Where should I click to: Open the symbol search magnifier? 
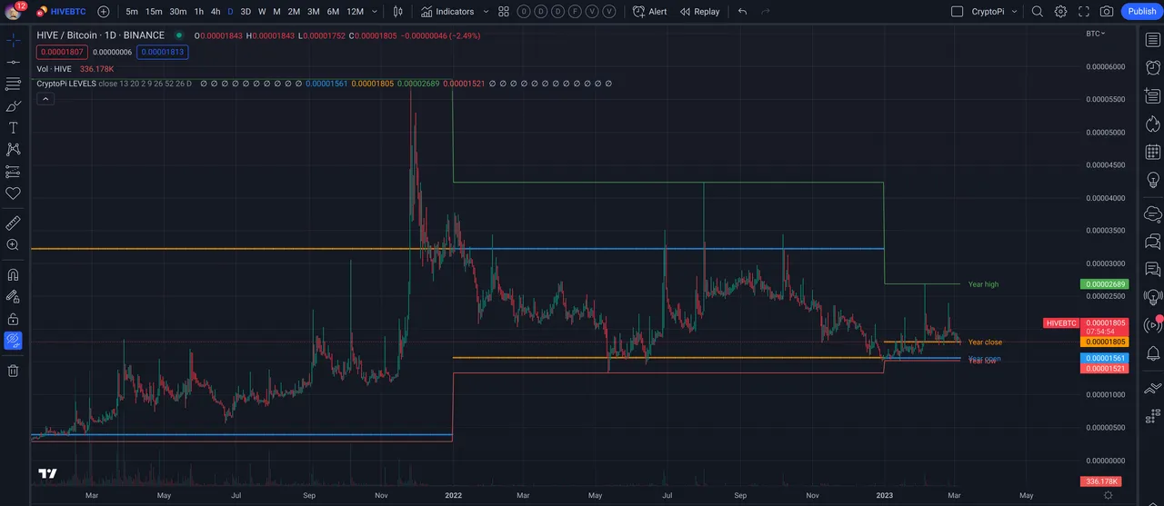1037,12
